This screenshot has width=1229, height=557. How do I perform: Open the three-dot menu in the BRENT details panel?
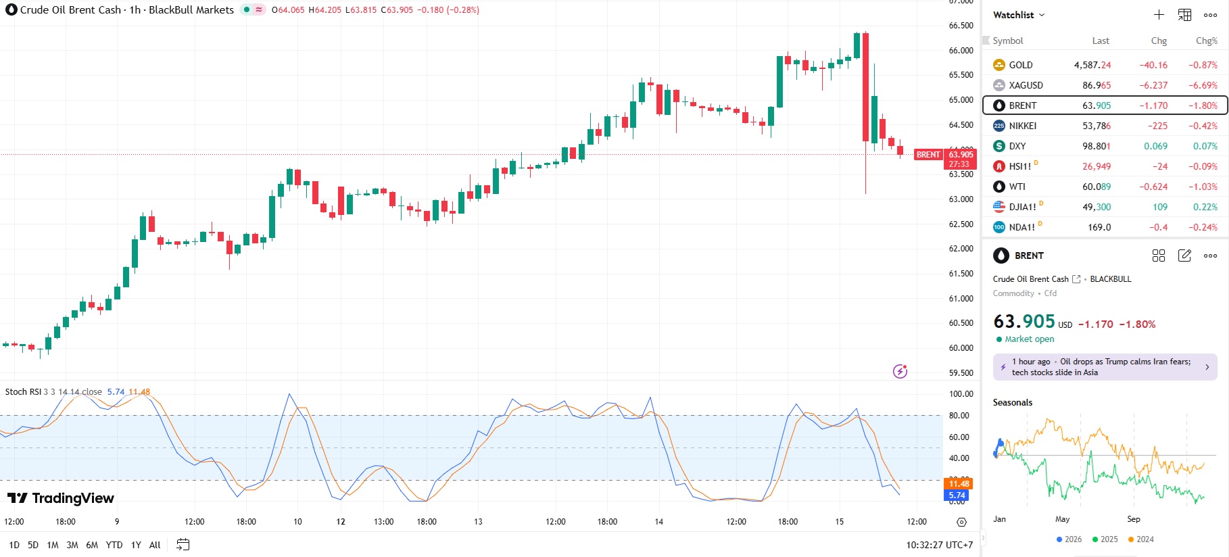1210,256
